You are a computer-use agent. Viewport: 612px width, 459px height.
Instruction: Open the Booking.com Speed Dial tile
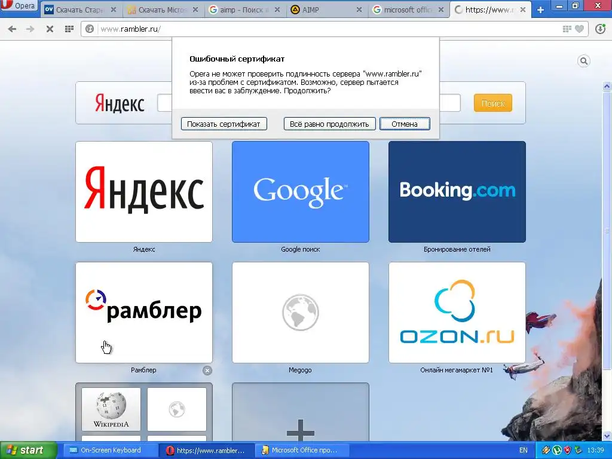457,192
